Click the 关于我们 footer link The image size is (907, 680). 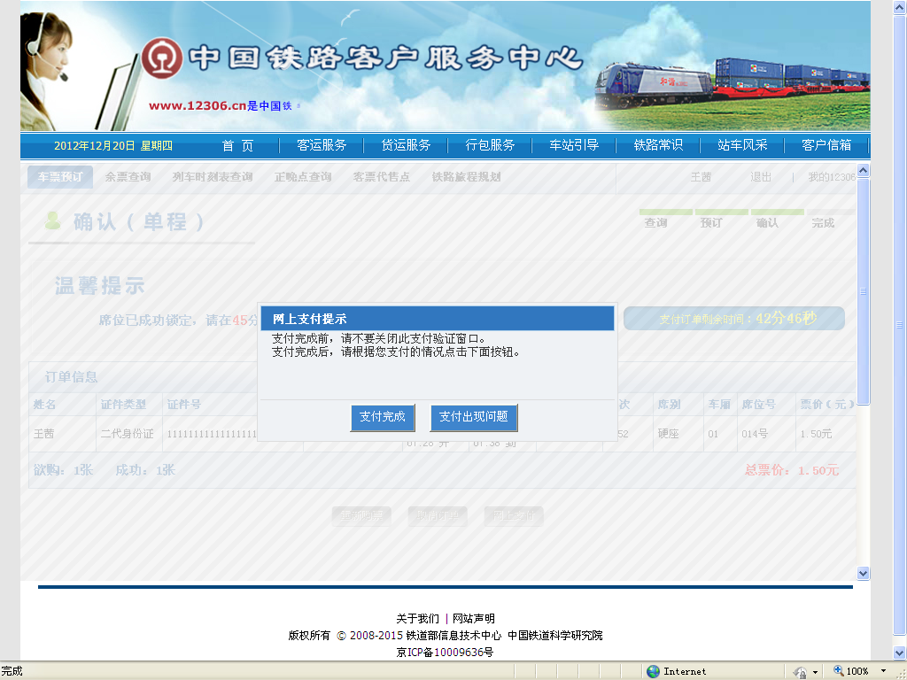point(418,619)
